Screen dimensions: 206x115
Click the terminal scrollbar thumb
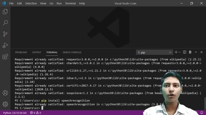pyautogui.click(x=205, y=103)
